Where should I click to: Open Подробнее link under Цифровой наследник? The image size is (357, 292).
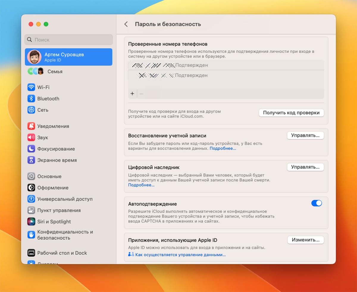click(x=141, y=185)
